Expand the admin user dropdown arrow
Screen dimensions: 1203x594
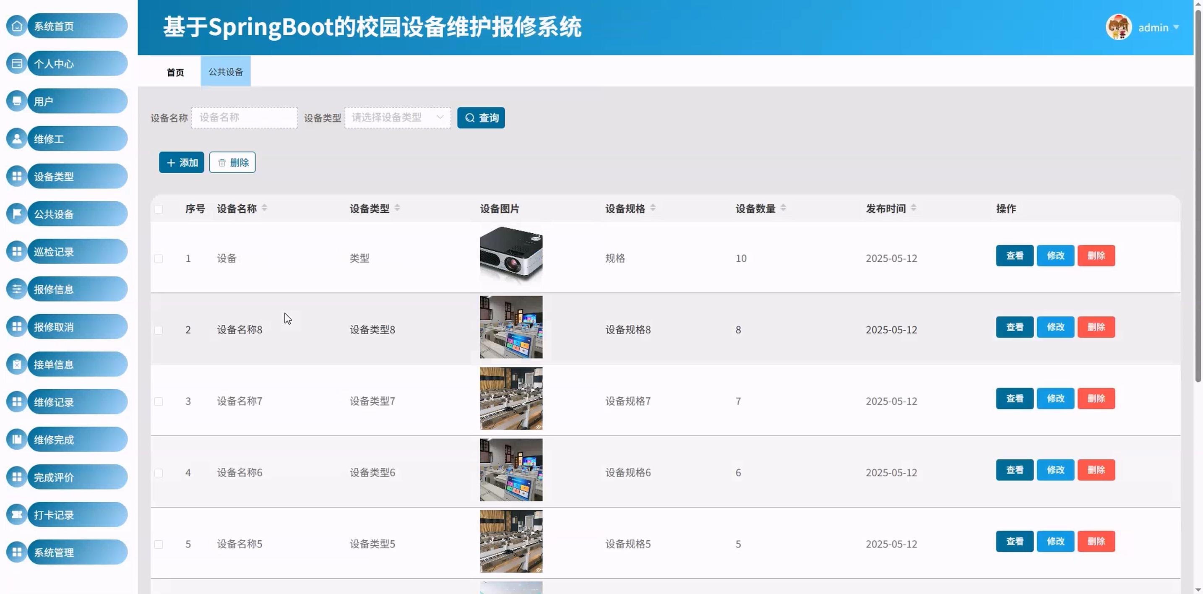point(1176,27)
